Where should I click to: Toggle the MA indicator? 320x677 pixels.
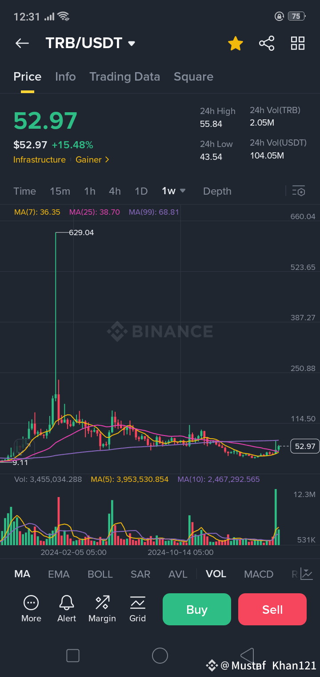tap(22, 574)
